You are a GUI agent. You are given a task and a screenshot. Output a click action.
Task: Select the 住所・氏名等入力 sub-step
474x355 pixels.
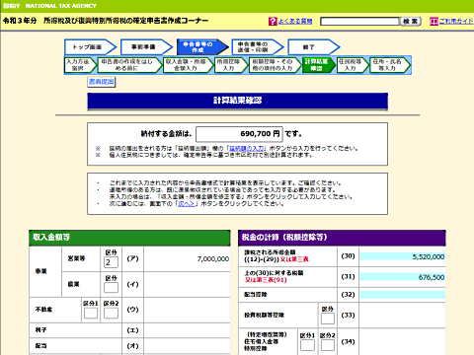click(x=390, y=65)
